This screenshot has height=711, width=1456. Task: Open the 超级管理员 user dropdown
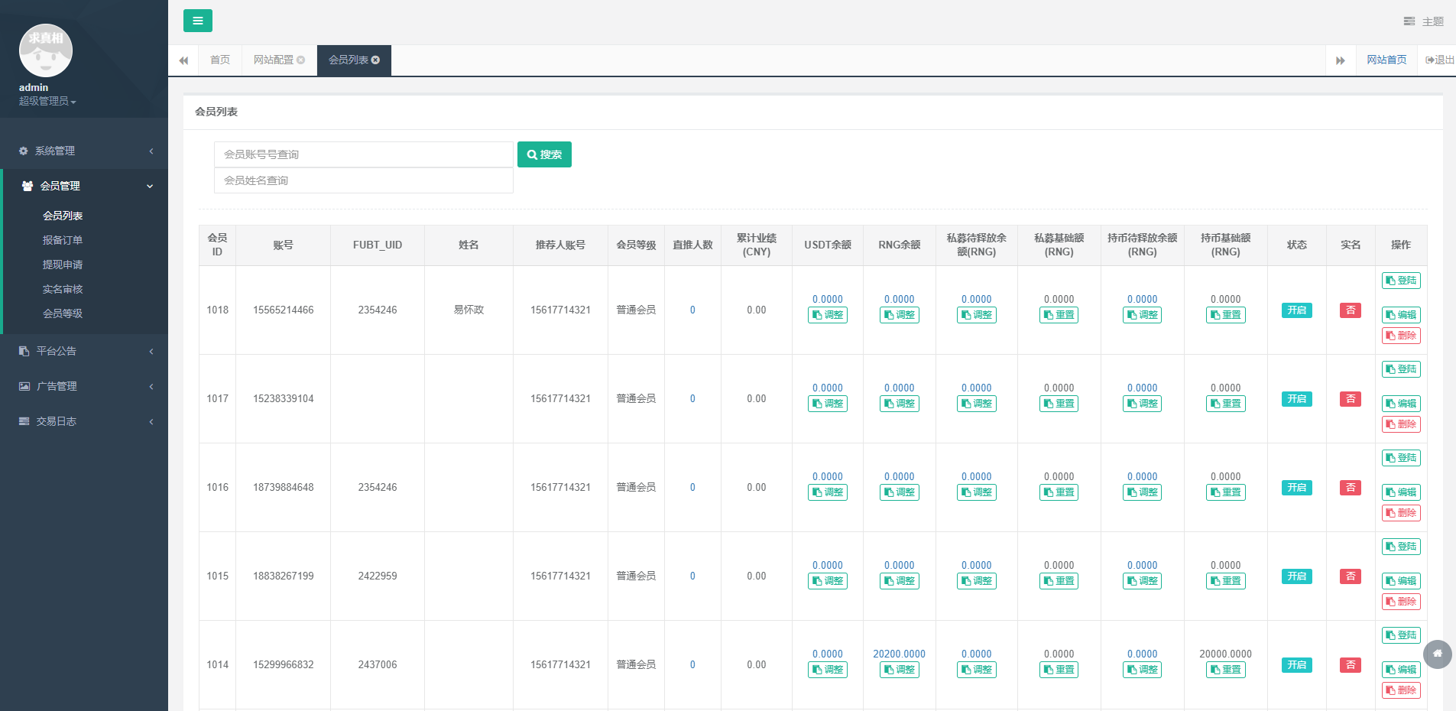[x=47, y=102]
